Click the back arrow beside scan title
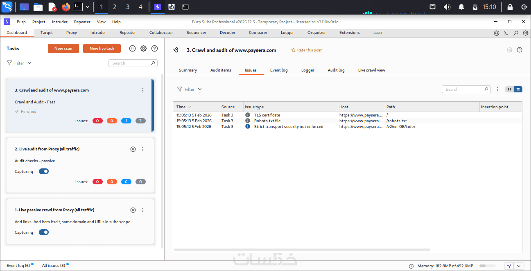 (176, 50)
